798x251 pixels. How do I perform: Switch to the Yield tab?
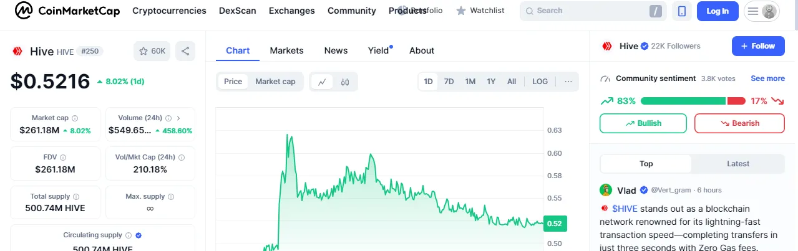coord(378,50)
